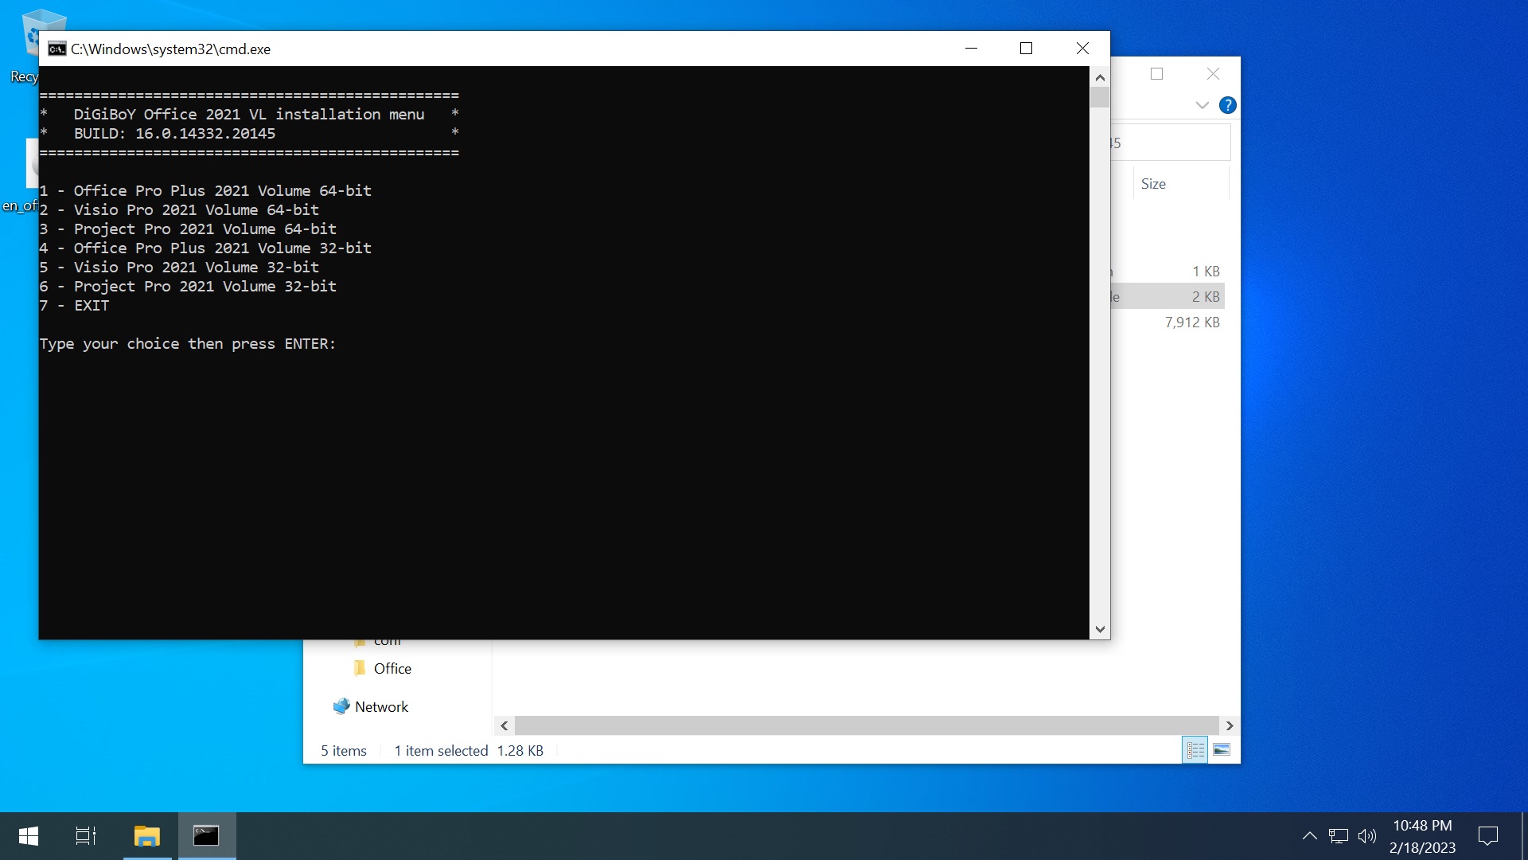Click the 'BUILD: 16.0.14332.20145' line
Viewport: 1528px width, 860px height.
[174, 134]
